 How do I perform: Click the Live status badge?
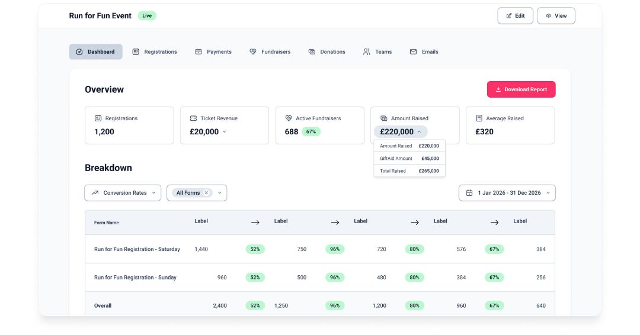click(147, 16)
